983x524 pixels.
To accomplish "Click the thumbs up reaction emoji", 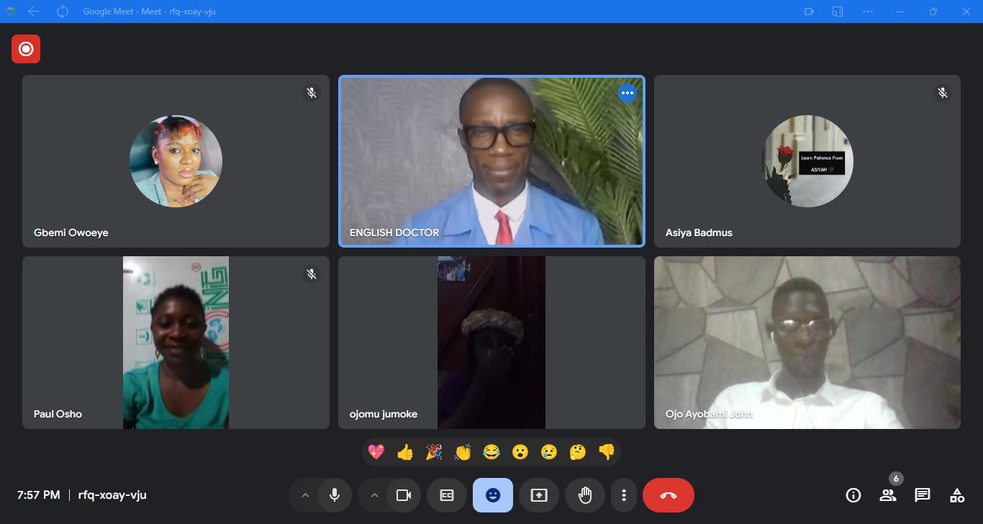I will pos(405,452).
